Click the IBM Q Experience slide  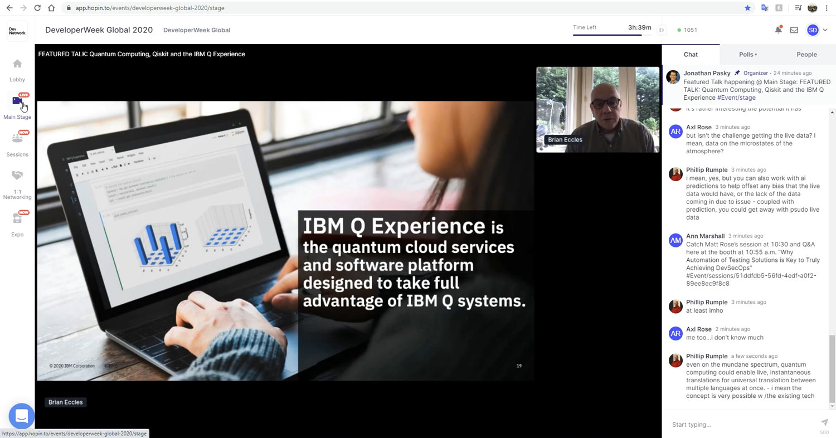(285, 241)
